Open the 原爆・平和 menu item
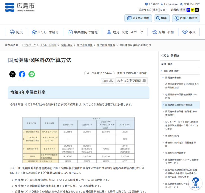This screenshot has width=205, height=193. point(163,32)
